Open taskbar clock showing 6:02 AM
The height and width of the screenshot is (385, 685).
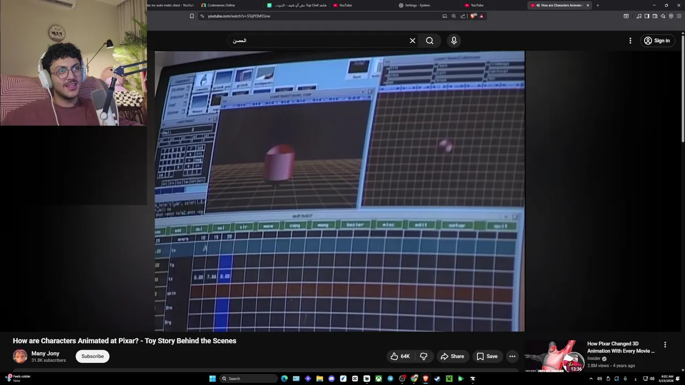[667, 379]
